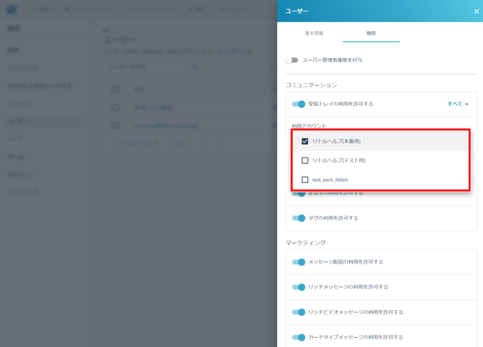Tick the test_tech_littleh checkbox

point(305,180)
